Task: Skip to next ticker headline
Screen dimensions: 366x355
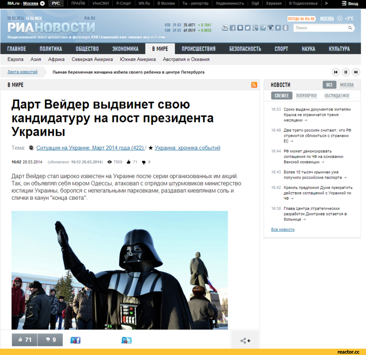Action: pyautogui.click(x=356, y=72)
